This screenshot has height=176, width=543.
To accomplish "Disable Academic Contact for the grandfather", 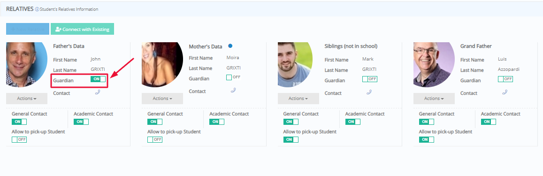I will tap(489, 122).
